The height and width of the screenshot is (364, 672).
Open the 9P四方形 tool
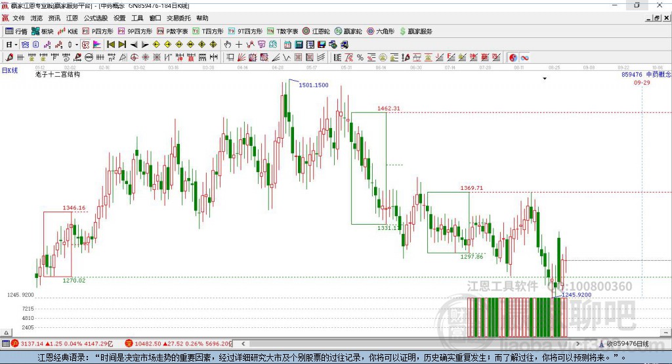tap(135, 32)
